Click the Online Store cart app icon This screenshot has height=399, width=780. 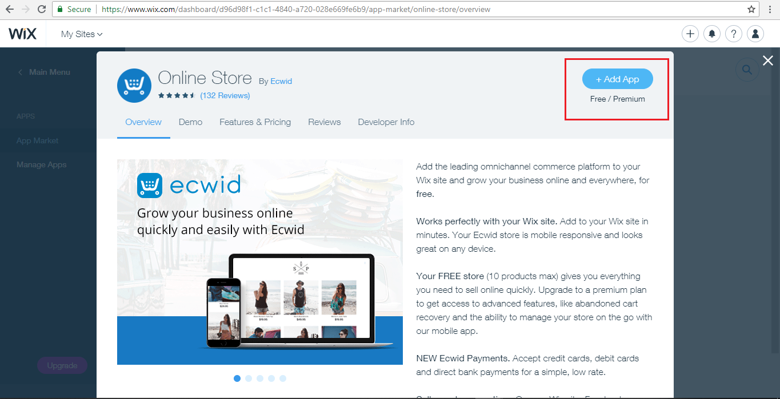click(134, 86)
